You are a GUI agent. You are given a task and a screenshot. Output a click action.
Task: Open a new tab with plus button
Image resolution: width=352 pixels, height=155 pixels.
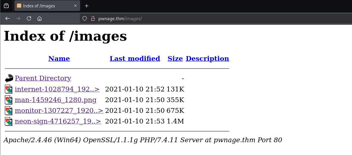(87, 6)
